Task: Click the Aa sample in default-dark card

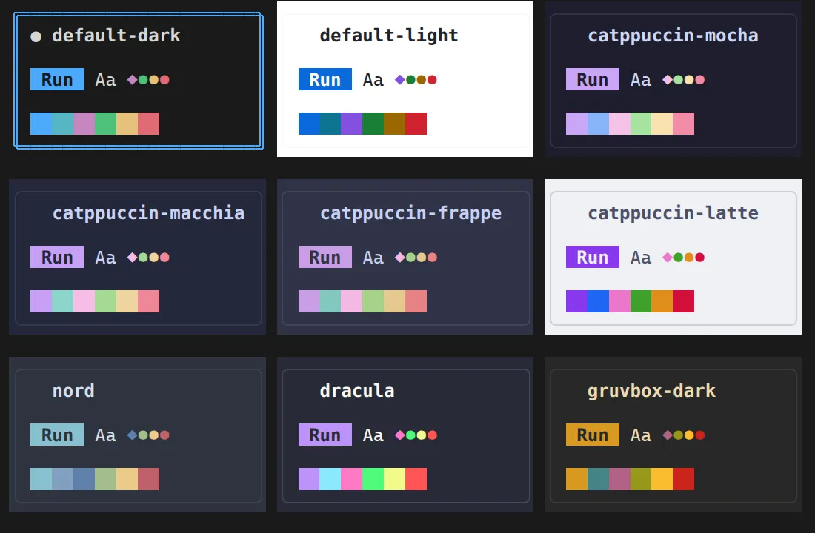Action: tap(105, 80)
